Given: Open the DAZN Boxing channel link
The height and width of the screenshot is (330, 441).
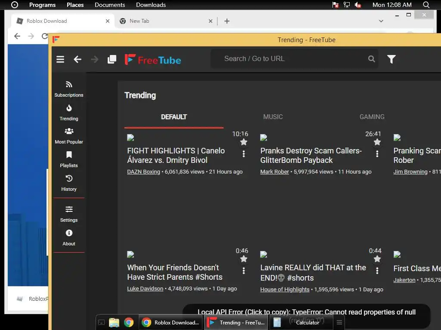Looking at the screenshot, I should click(143, 172).
